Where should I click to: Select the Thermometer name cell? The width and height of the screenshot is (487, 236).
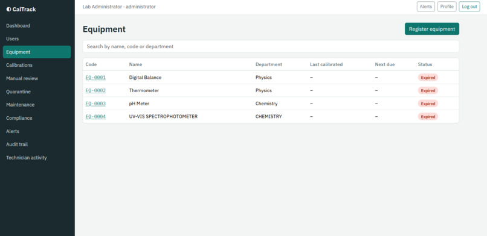144,90
